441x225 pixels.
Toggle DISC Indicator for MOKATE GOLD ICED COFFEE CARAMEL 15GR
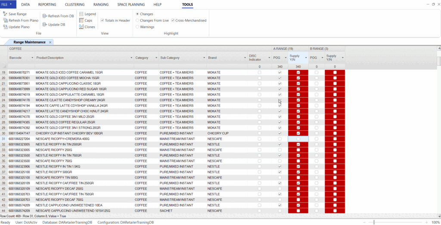pos(259,72)
